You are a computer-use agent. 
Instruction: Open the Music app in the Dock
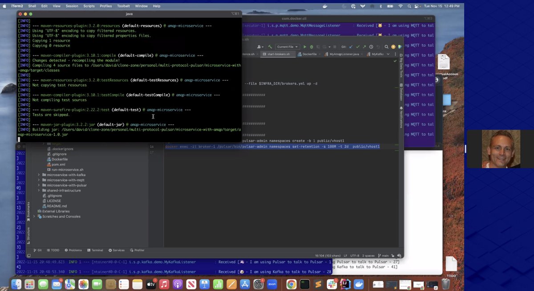pos(164,283)
